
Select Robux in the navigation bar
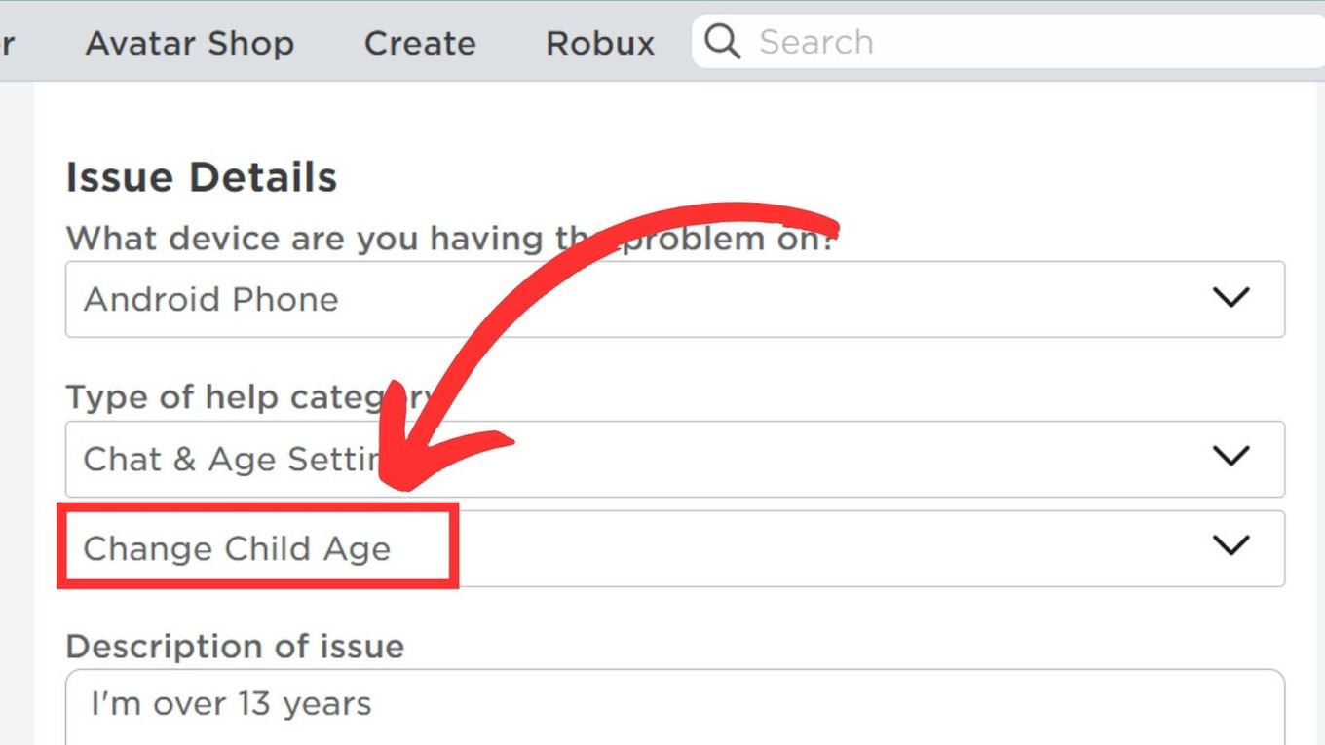600,43
